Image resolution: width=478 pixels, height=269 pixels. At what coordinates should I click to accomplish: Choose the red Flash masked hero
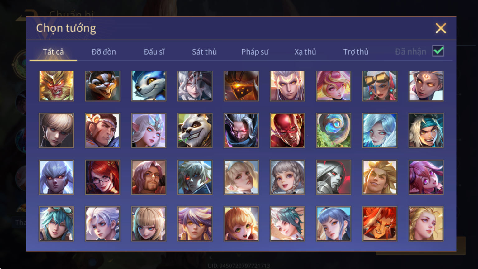click(x=287, y=130)
